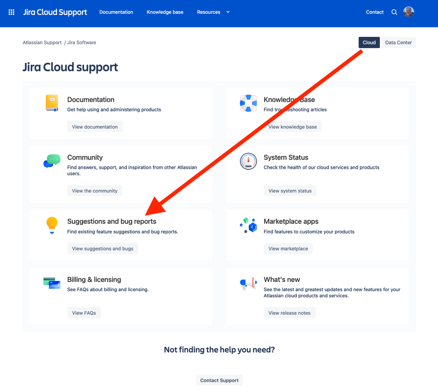This screenshot has height=392, width=438.
Task: Click the Community chat bubbles icon
Action: tap(52, 161)
